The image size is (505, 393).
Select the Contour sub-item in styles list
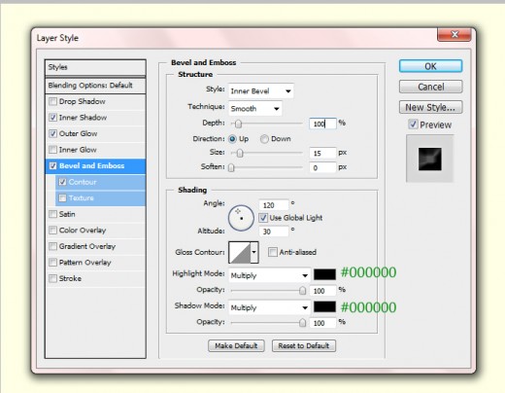point(100,182)
